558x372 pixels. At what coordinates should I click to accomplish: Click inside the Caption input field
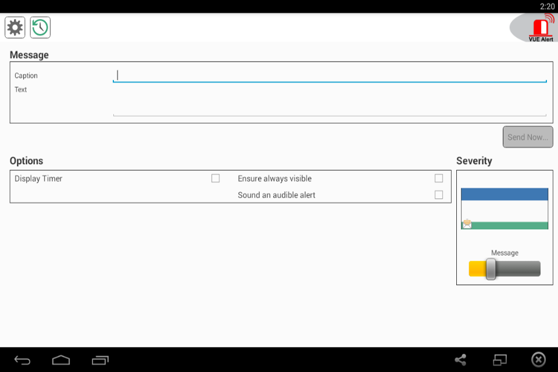(330, 76)
